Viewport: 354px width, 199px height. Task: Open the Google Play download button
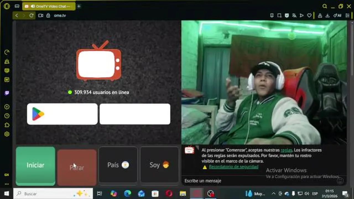[x=62, y=114]
